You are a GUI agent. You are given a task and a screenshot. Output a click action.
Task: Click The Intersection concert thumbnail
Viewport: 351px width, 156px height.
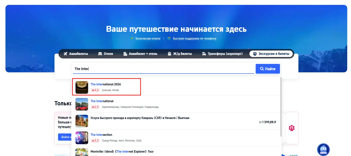tap(82, 138)
